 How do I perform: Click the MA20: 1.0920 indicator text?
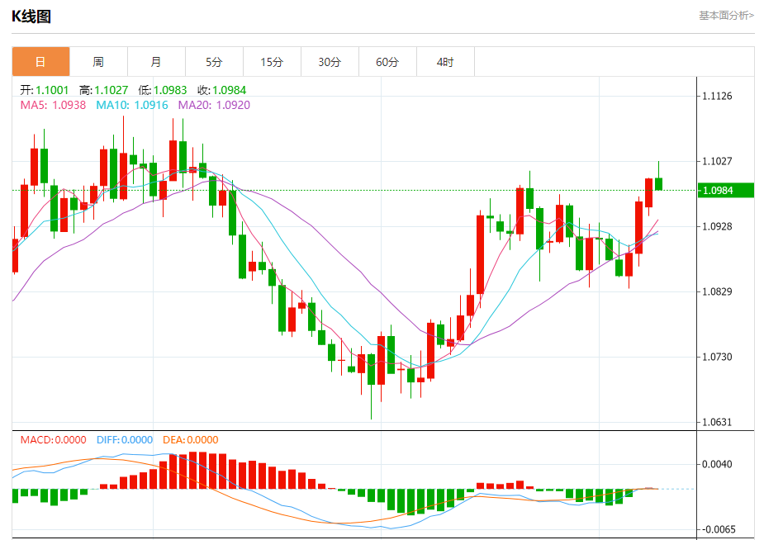pos(214,105)
